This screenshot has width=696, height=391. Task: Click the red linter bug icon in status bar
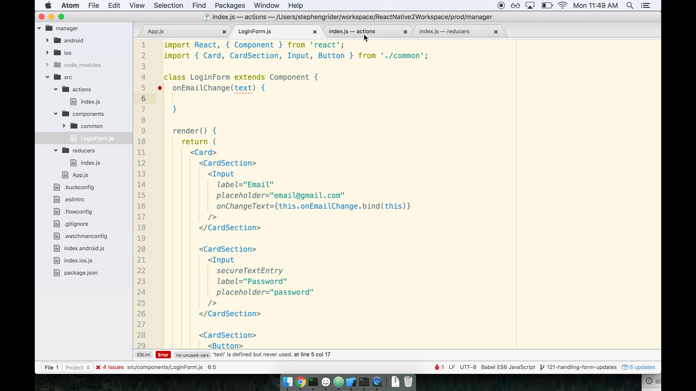[437, 367]
